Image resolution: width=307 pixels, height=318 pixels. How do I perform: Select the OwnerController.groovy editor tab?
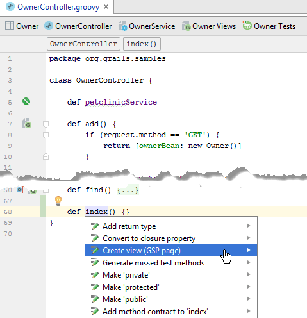(x=57, y=7)
